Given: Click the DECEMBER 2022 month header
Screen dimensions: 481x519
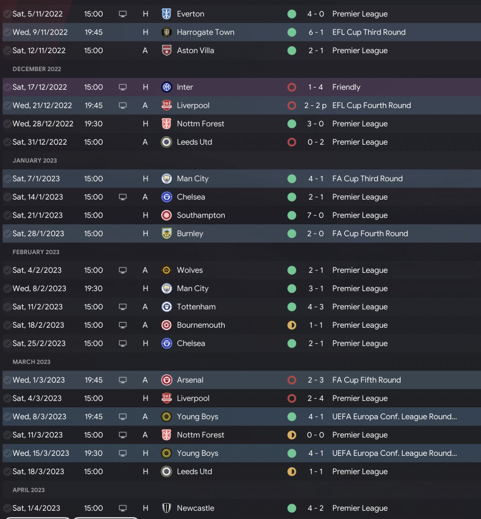Looking at the screenshot, I should coord(37,69).
